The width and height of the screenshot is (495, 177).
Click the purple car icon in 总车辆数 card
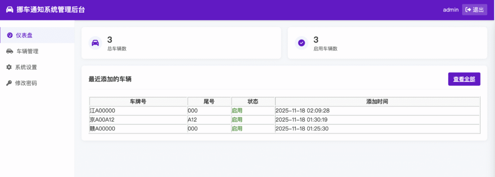click(x=95, y=43)
